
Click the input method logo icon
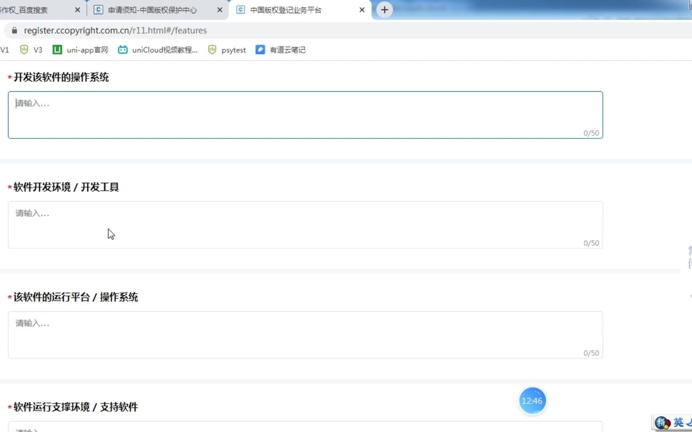[x=662, y=423]
